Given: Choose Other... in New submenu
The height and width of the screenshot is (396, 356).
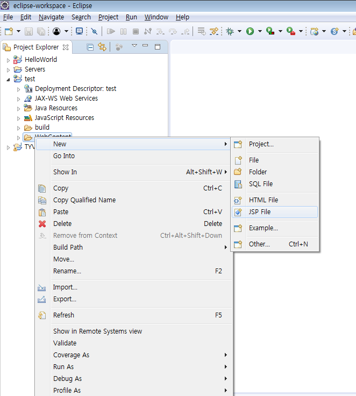Looking at the screenshot, I should [275, 244].
